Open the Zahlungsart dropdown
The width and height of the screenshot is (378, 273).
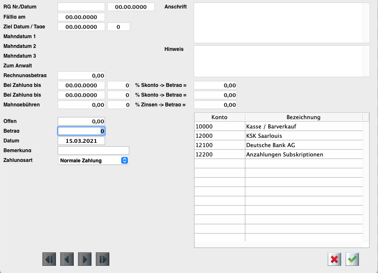(x=93, y=161)
